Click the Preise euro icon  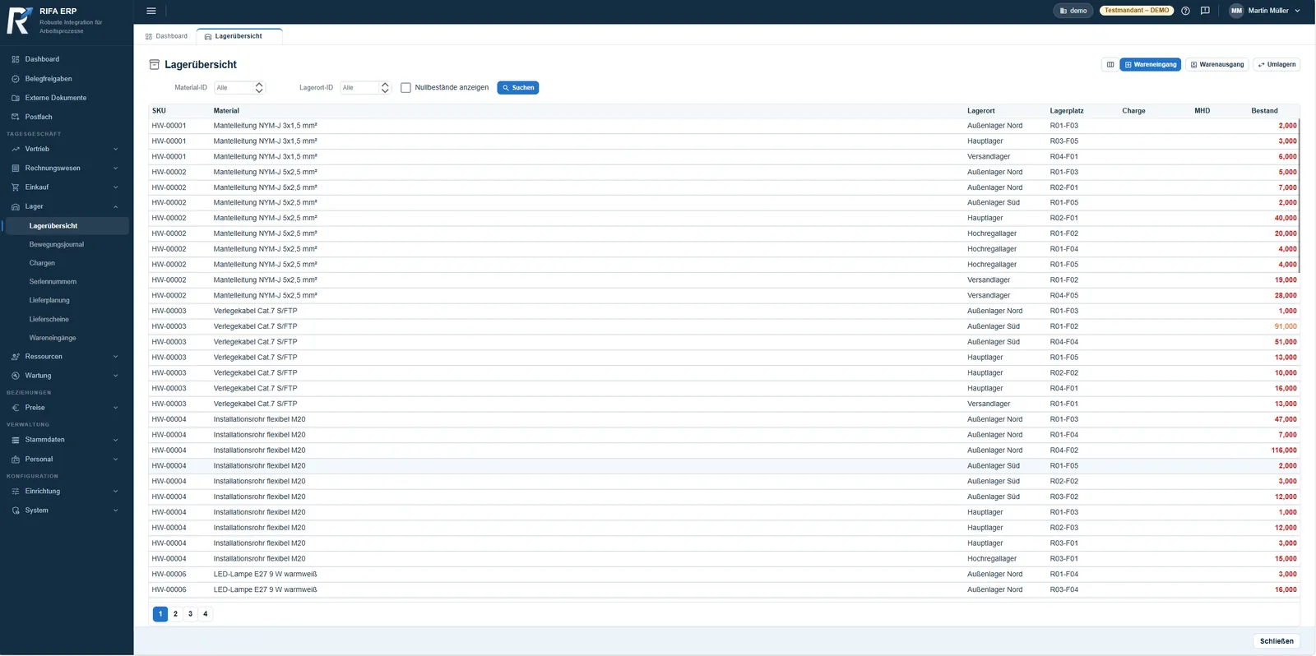(15, 408)
